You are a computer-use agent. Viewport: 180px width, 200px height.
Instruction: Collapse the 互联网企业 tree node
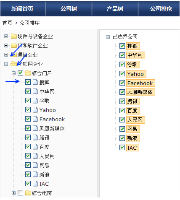(x=6, y=64)
